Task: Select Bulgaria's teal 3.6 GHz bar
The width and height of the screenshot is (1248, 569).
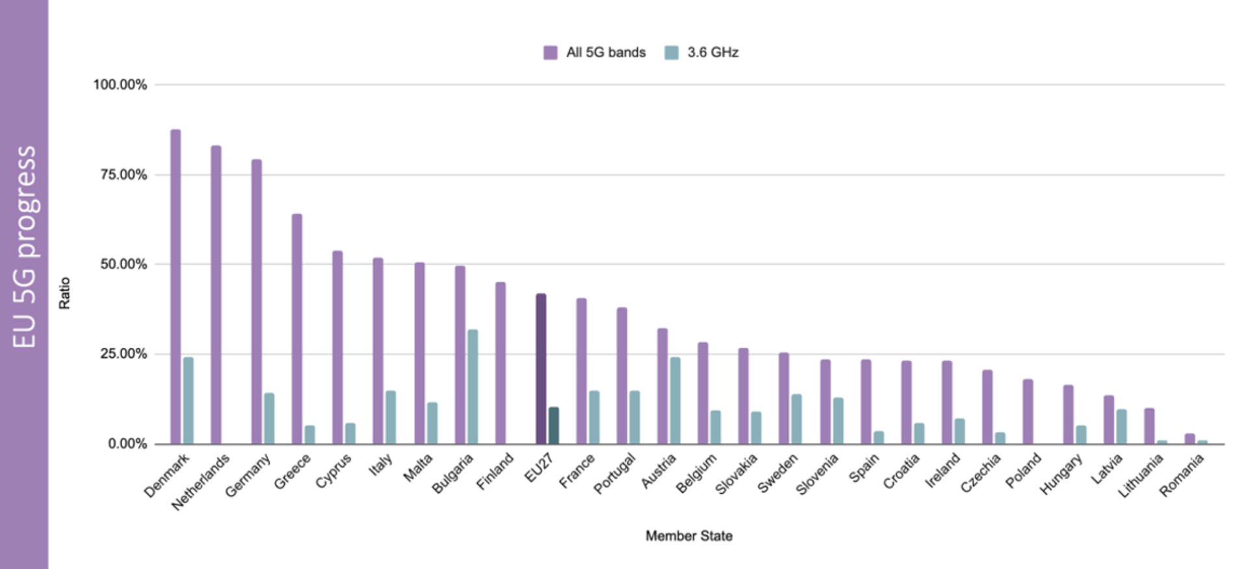Action: (473, 386)
